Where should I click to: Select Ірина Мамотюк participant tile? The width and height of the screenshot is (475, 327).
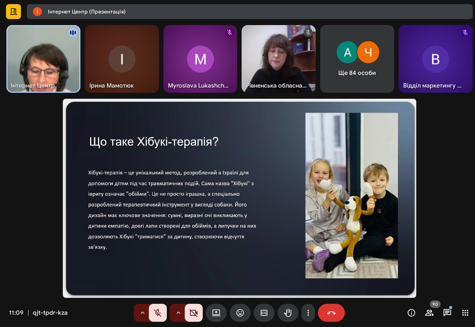[122, 59]
